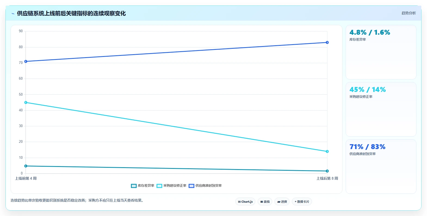This screenshot has height=216, width=427.
Task: Click the y-axis value 90
Action: [x=21, y=31]
